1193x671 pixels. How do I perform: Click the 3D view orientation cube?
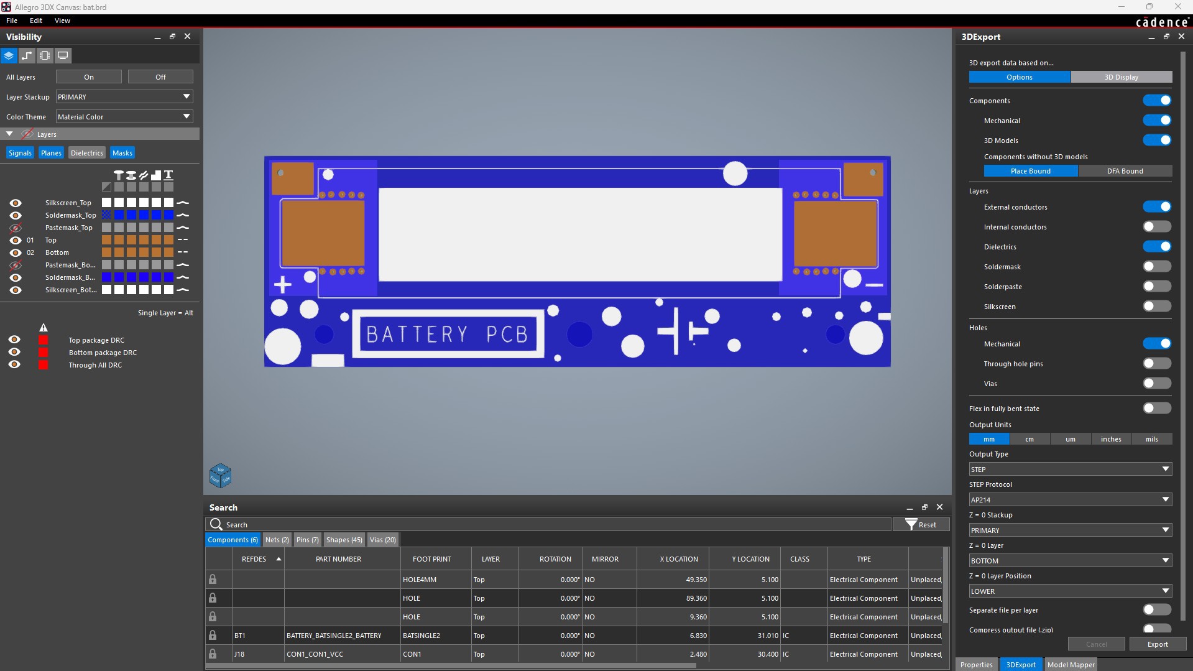[220, 476]
